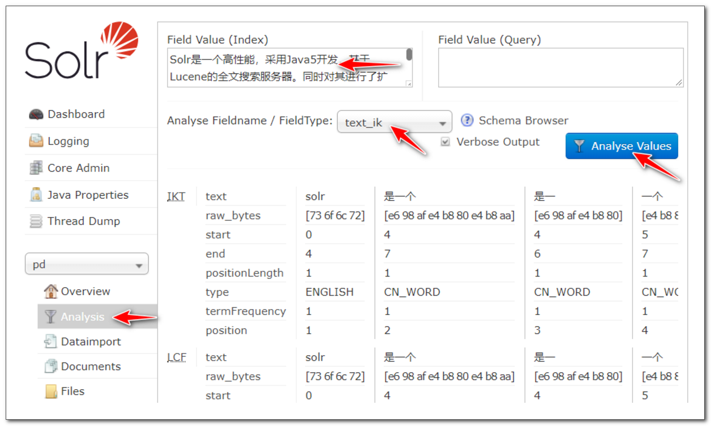Image resolution: width=711 pixels, height=426 pixels.
Task: Click the index textarea scrollbar thumb
Action: coord(409,55)
